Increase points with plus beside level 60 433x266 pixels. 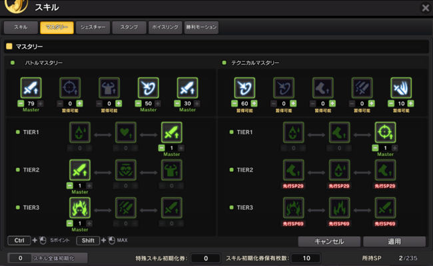[254, 103]
